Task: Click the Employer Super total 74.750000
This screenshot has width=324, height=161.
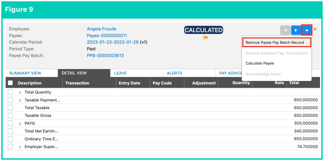Action: [307, 147]
